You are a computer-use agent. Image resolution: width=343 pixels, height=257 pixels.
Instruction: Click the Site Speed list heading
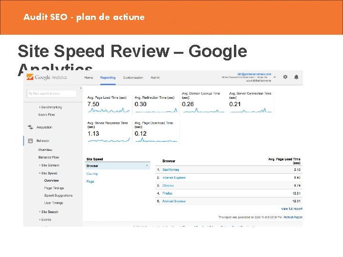[x=95, y=159]
